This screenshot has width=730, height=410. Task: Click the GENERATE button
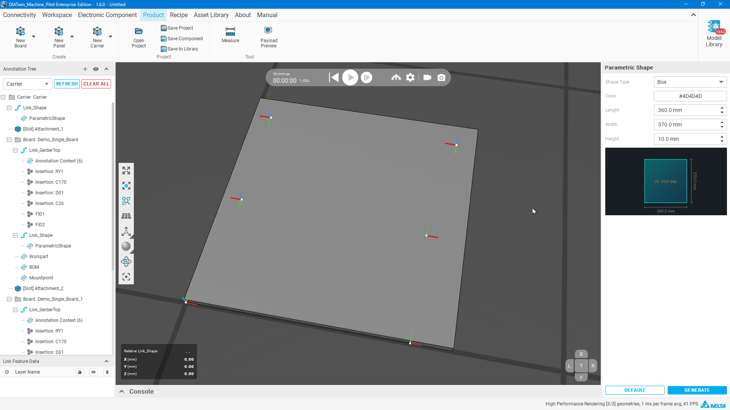(x=697, y=390)
